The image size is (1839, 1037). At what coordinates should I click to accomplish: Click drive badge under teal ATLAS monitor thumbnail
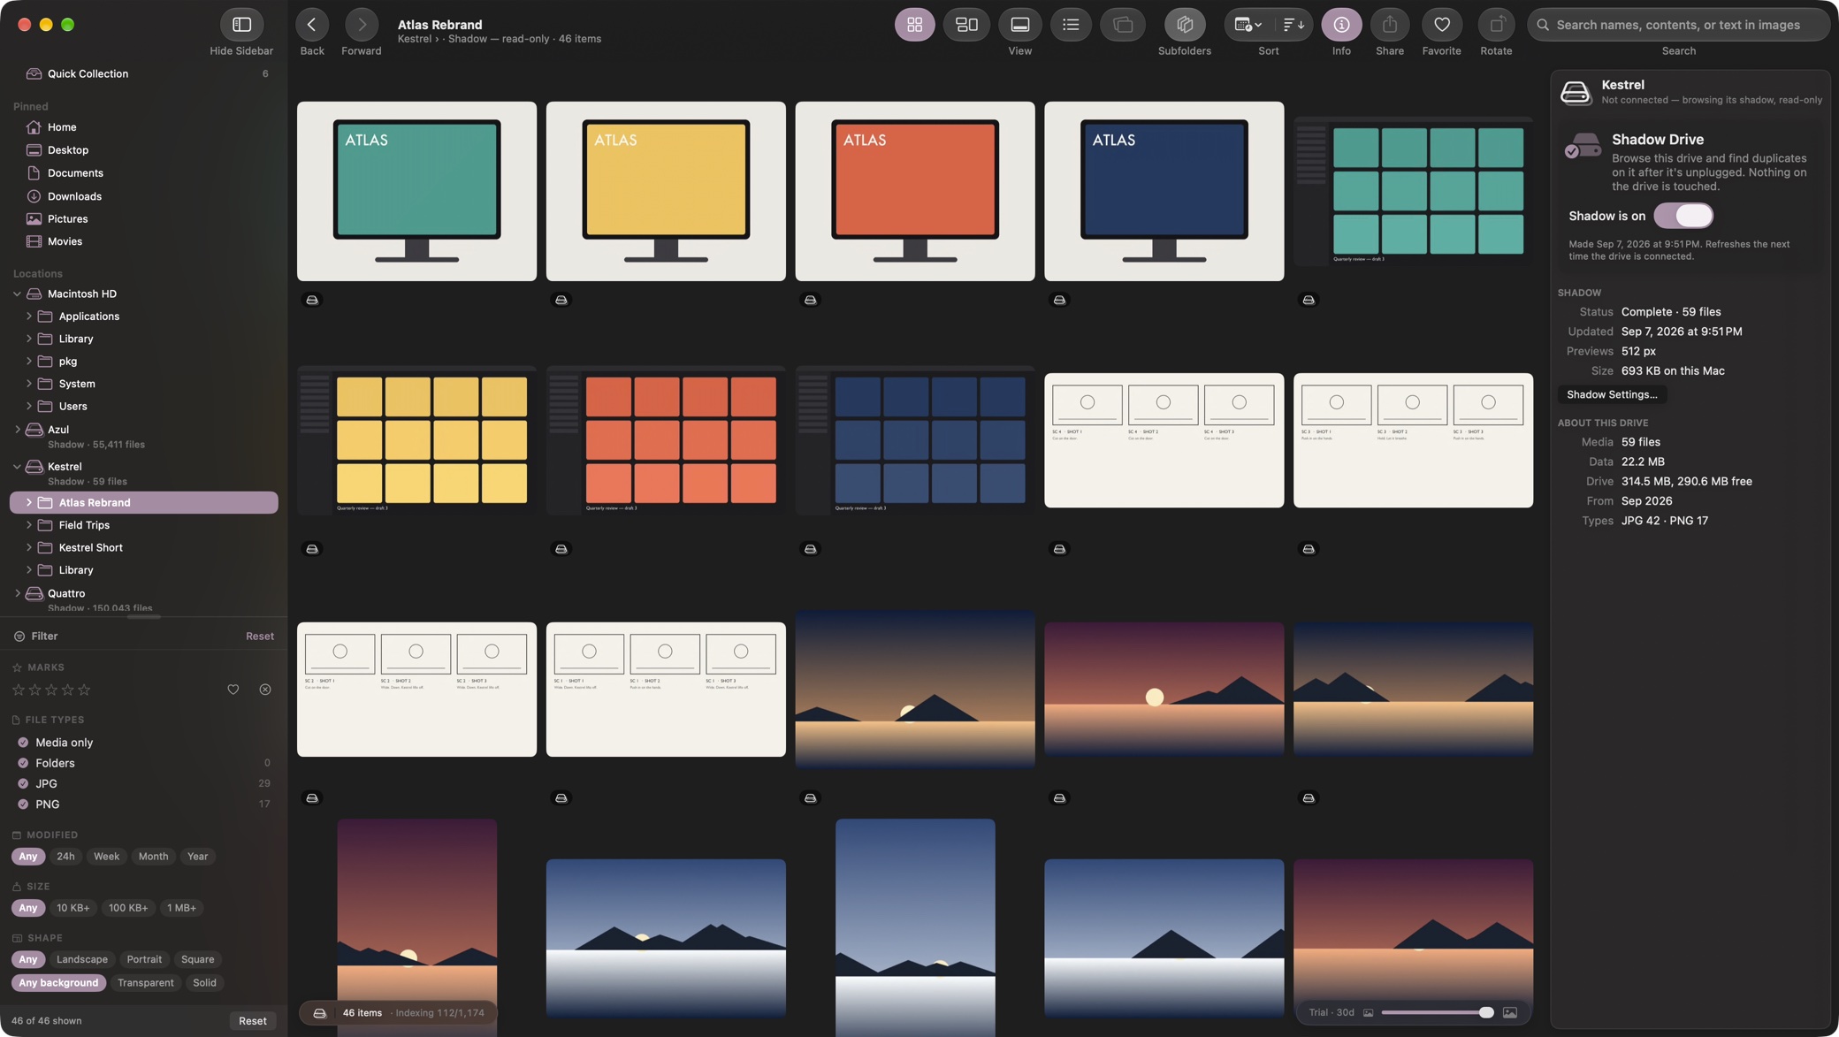click(312, 301)
